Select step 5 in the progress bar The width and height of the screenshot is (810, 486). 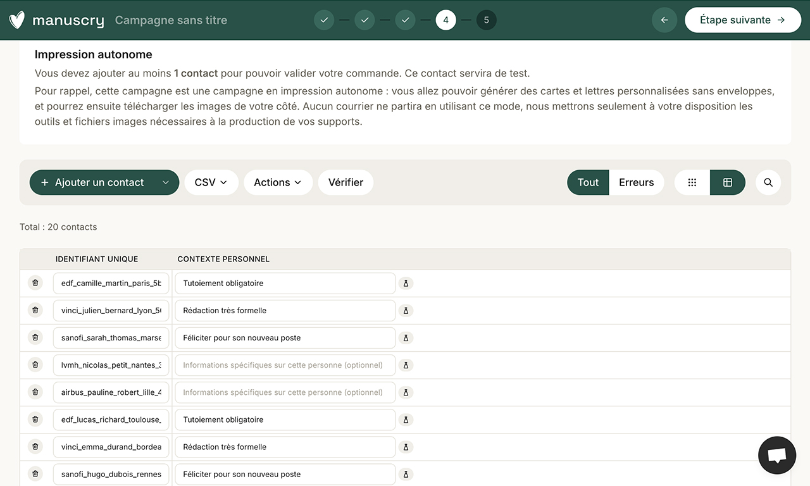tap(487, 20)
